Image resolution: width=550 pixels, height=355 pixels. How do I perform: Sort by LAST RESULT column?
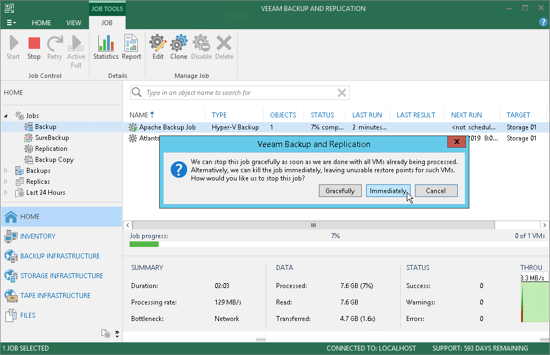click(417, 115)
